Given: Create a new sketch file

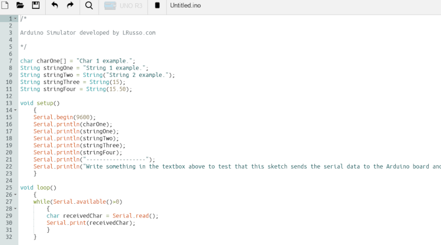Looking at the screenshot, I should point(6,5).
